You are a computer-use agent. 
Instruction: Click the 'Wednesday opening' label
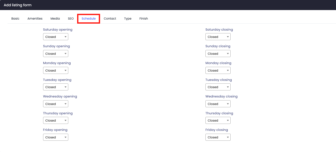(x=60, y=96)
